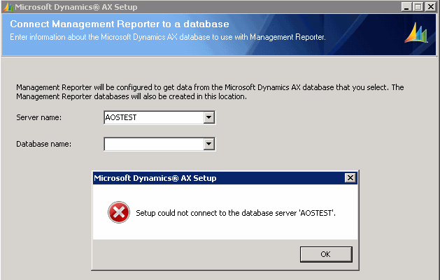Screen dimensions: 440x280
Task: Click the red error icon in the dialog
Action: [118, 212]
